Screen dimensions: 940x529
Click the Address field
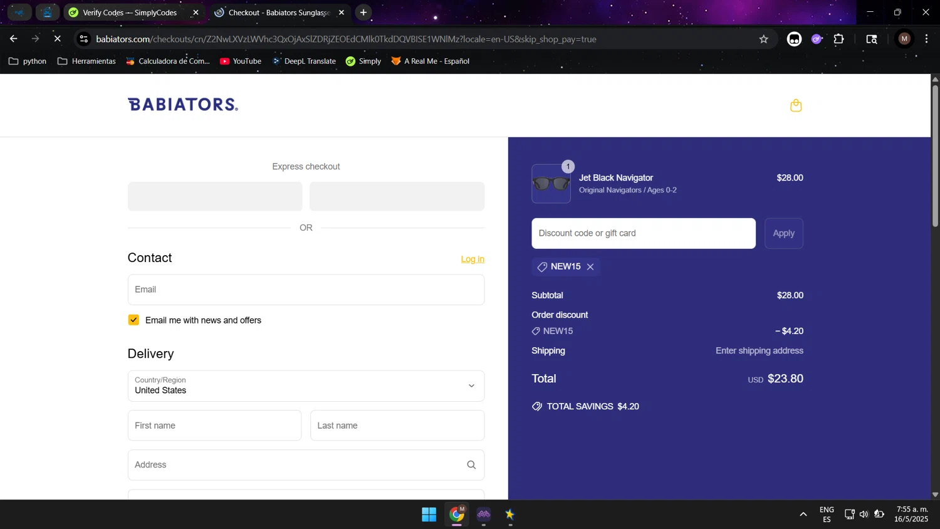[x=306, y=465]
